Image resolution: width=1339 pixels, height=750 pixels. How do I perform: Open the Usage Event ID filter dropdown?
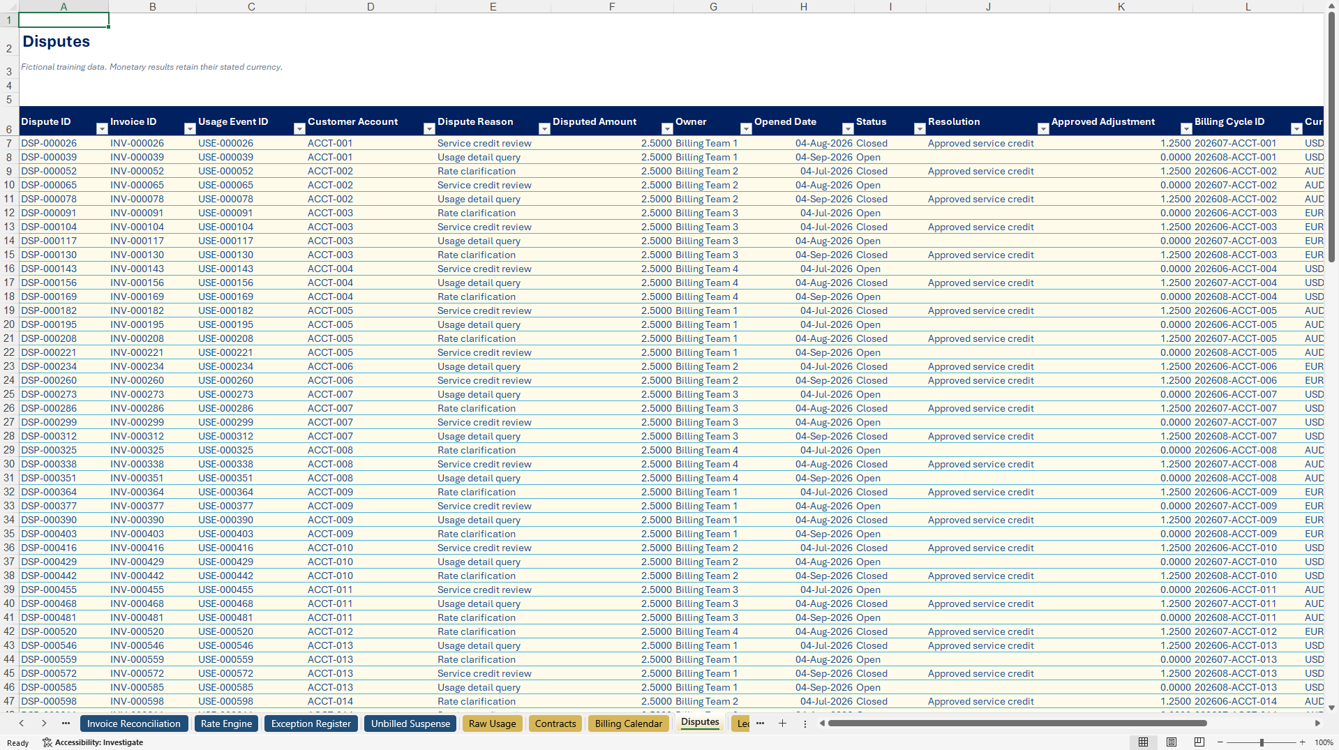[299, 129]
